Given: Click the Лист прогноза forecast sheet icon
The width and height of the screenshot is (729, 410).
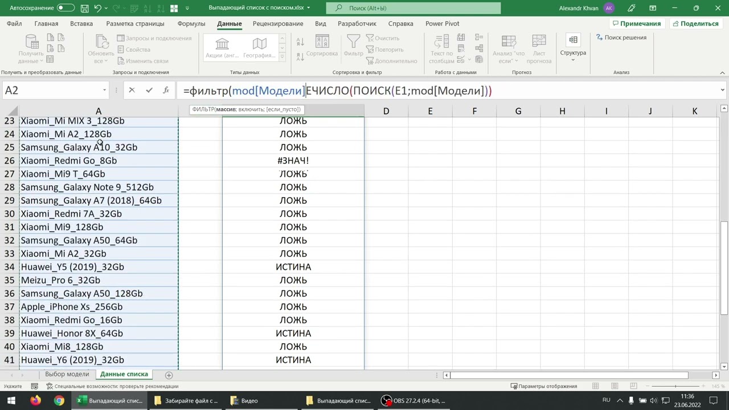Looking at the screenshot, I should coord(539,43).
